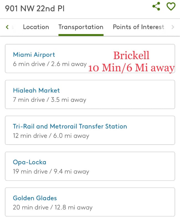180x217 pixels.
Task: Select the Opa-Locka link
Action: click(x=30, y=162)
